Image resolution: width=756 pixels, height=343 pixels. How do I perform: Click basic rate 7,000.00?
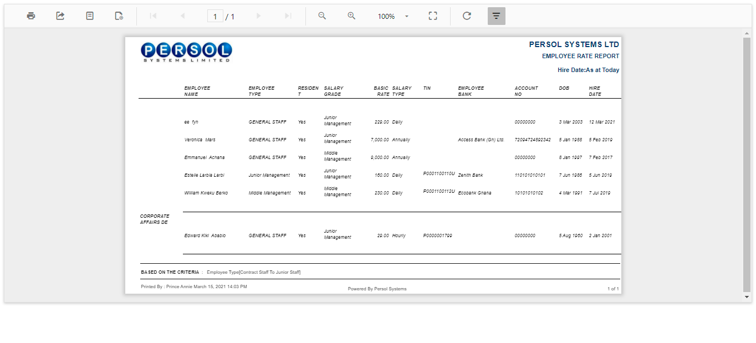pyautogui.click(x=380, y=140)
